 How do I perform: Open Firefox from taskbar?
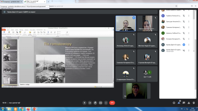tap(28, 109)
